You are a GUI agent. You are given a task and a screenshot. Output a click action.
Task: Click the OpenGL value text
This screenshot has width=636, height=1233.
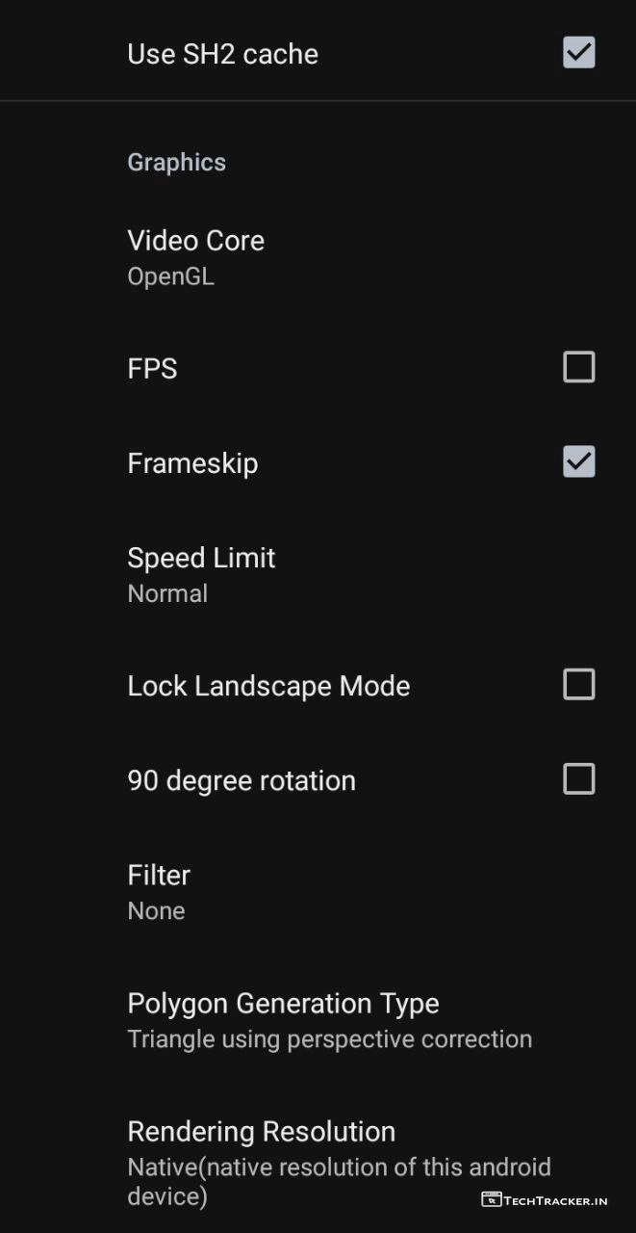click(170, 277)
